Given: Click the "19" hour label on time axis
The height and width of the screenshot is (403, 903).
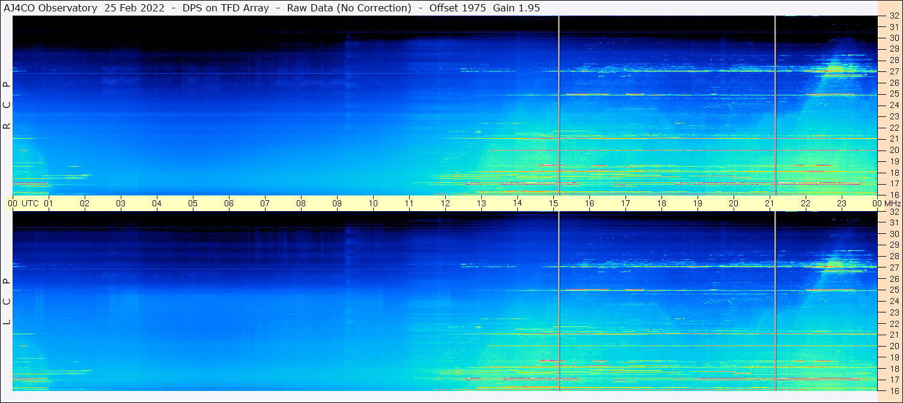Looking at the screenshot, I should pos(698,203).
